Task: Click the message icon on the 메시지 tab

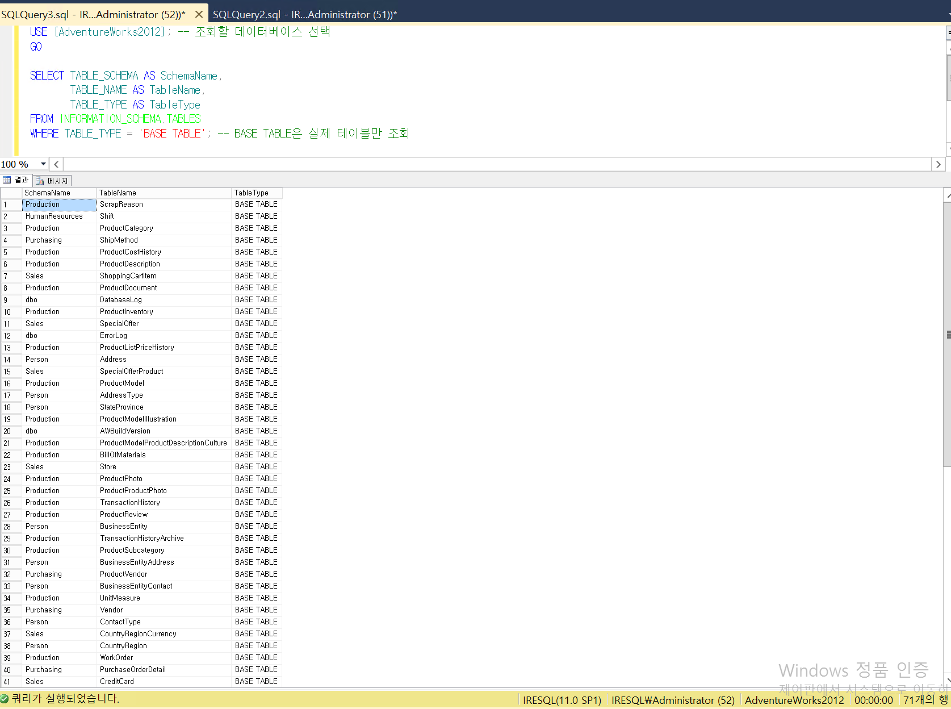Action: click(39, 180)
